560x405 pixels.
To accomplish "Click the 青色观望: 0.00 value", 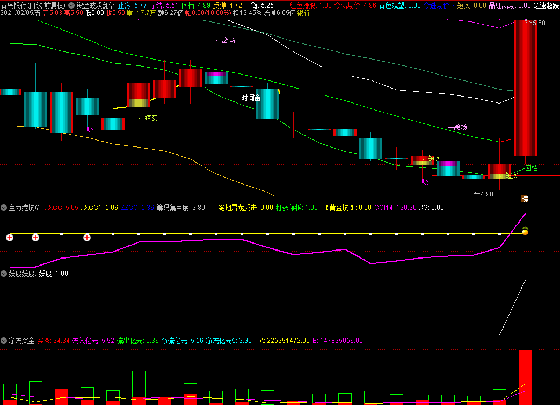I will pos(400,5).
